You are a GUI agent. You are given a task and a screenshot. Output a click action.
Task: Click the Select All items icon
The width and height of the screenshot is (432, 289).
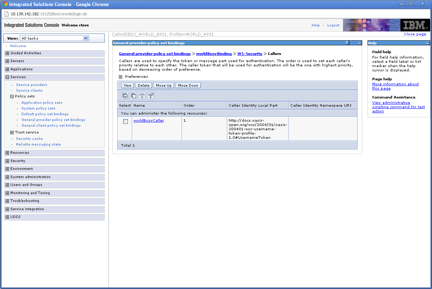point(125,96)
